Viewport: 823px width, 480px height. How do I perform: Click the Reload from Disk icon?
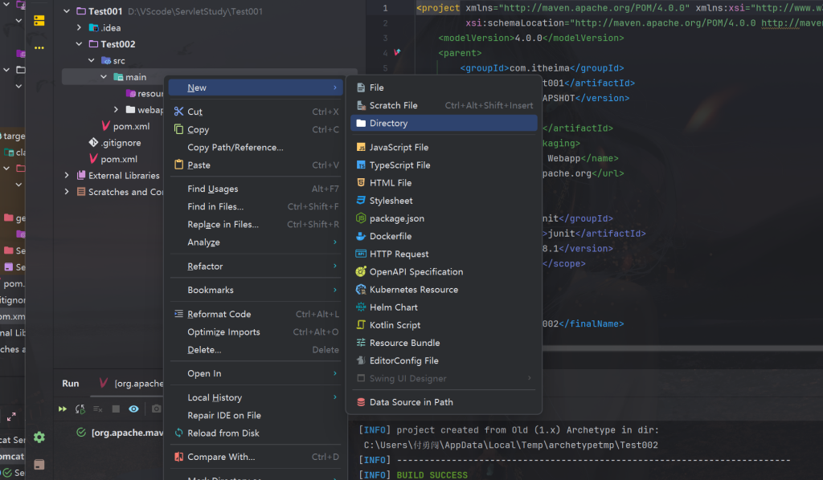pos(178,433)
